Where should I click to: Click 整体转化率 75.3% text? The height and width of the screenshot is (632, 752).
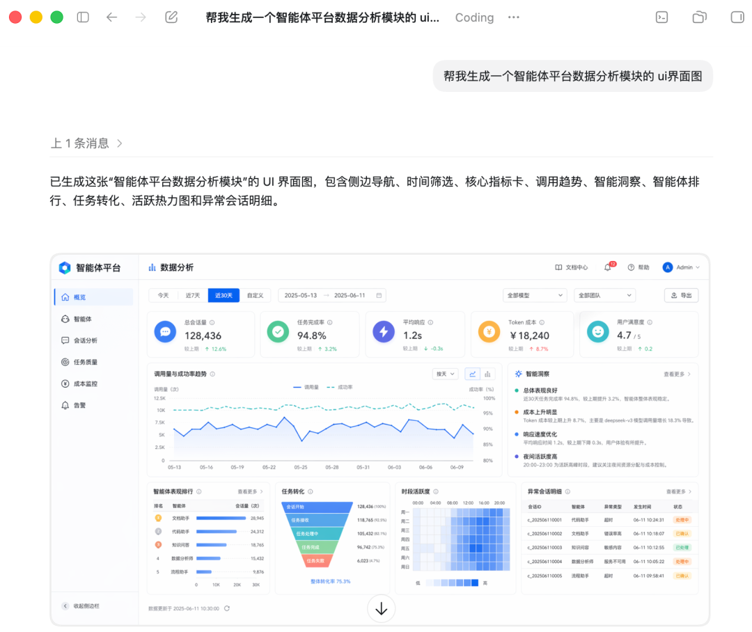pos(331,582)
